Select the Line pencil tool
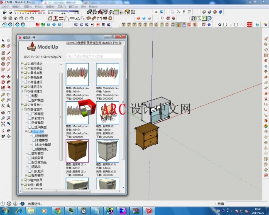 [x=8, y=53]
